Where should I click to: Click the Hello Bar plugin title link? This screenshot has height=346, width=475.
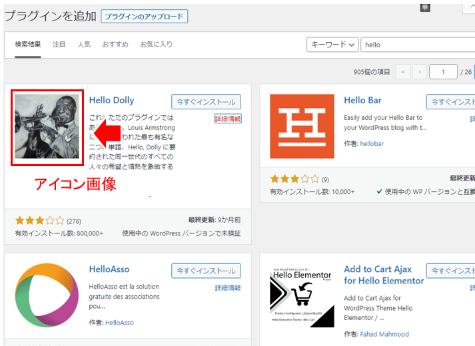tap(362, 101)
